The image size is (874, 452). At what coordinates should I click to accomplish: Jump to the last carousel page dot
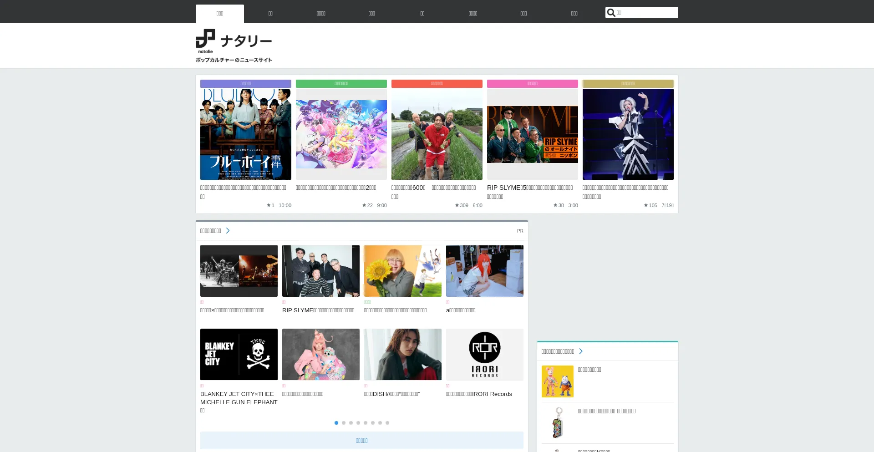pos(387,423)
